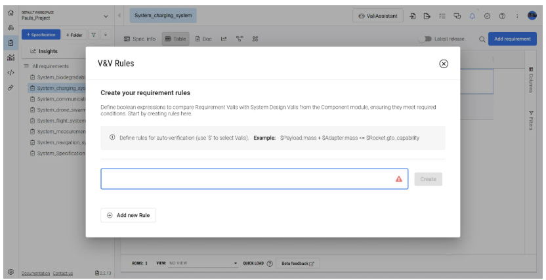Screen dimensions: 546x280
Task: Open the notifications bell
Action: point(472,16)
